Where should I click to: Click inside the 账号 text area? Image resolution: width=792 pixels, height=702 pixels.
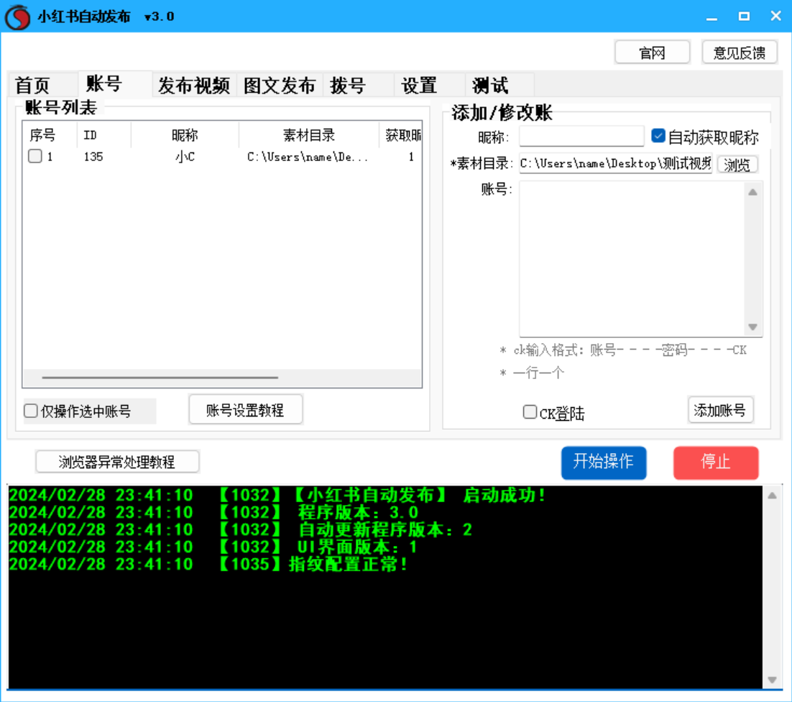click(x=632, y=259)
